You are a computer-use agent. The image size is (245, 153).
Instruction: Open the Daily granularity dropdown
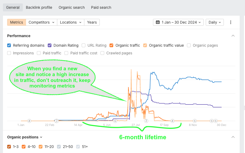click(215, 22)
